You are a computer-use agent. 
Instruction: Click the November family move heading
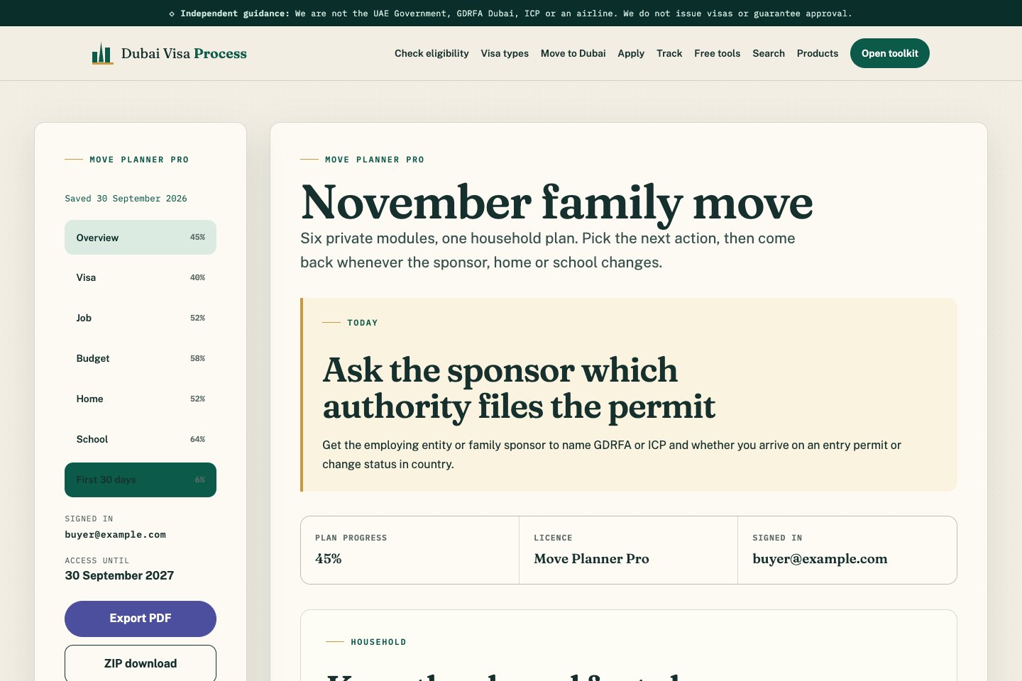[556, 202]
